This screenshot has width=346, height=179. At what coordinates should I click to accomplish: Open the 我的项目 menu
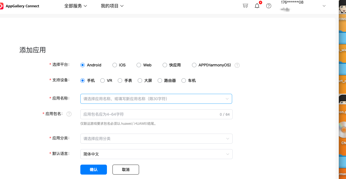[x=112, y=6]
